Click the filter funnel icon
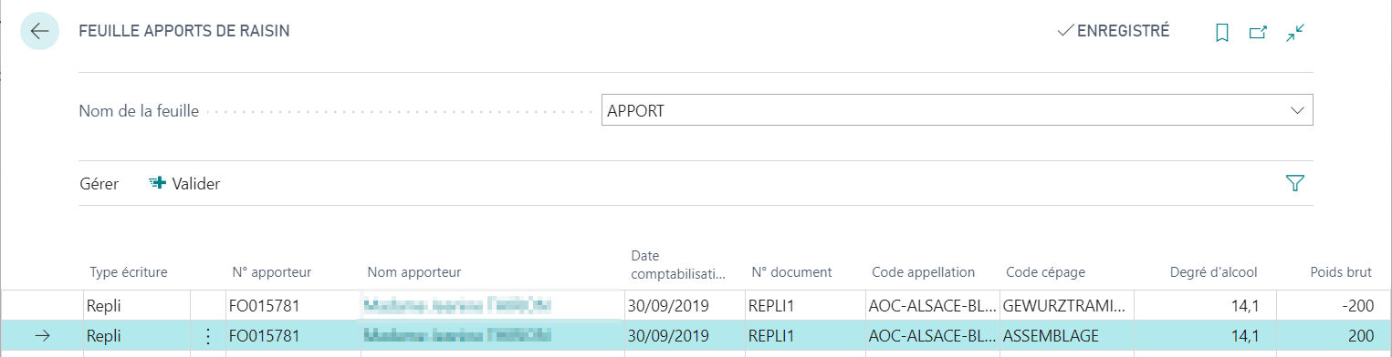1392x357 pixels. (1294, 183)
